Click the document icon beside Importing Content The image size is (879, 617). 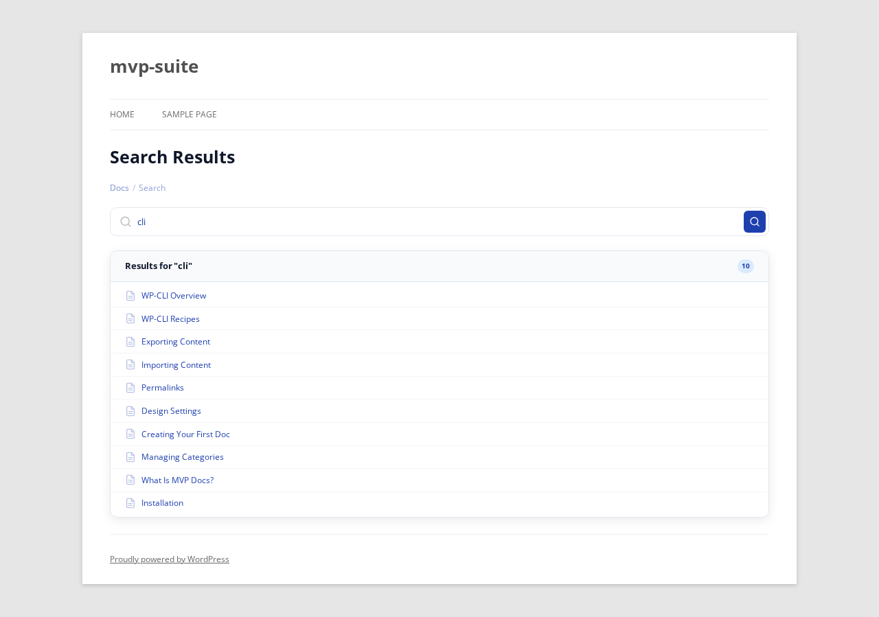tap(130, 364)
